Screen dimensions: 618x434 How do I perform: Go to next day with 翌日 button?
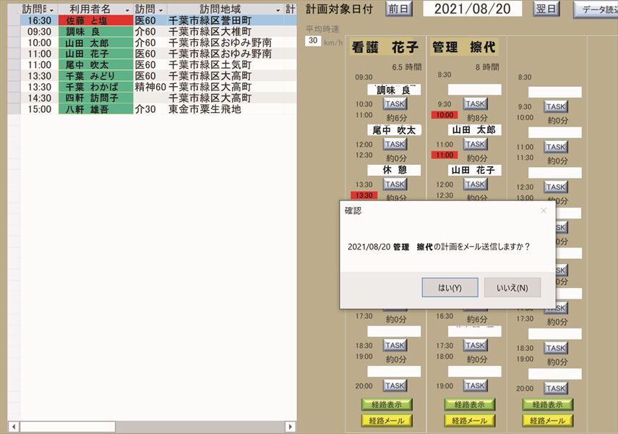pyautogui.click(x=546, y=9)
